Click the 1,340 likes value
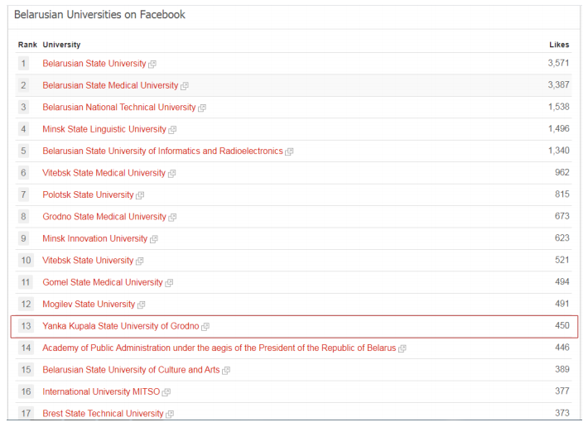This screenshot has height=427, width=588. (x=559, y=151)
